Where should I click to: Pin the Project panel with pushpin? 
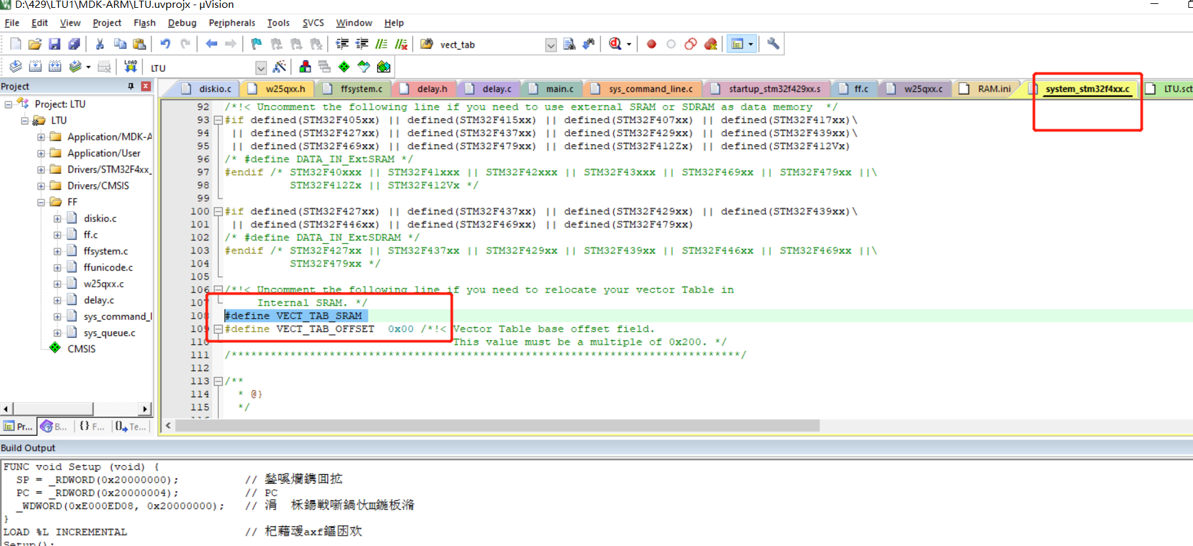point(131,86)
